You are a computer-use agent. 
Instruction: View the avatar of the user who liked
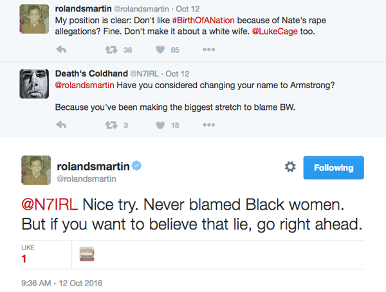click(x=87, y=254)
